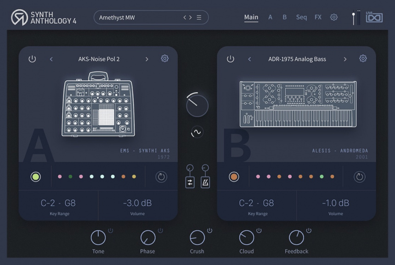The width and height of the screenshot is (395, 265).
Task: Pick the dark green dot in layer A
Action: (70, 177)
